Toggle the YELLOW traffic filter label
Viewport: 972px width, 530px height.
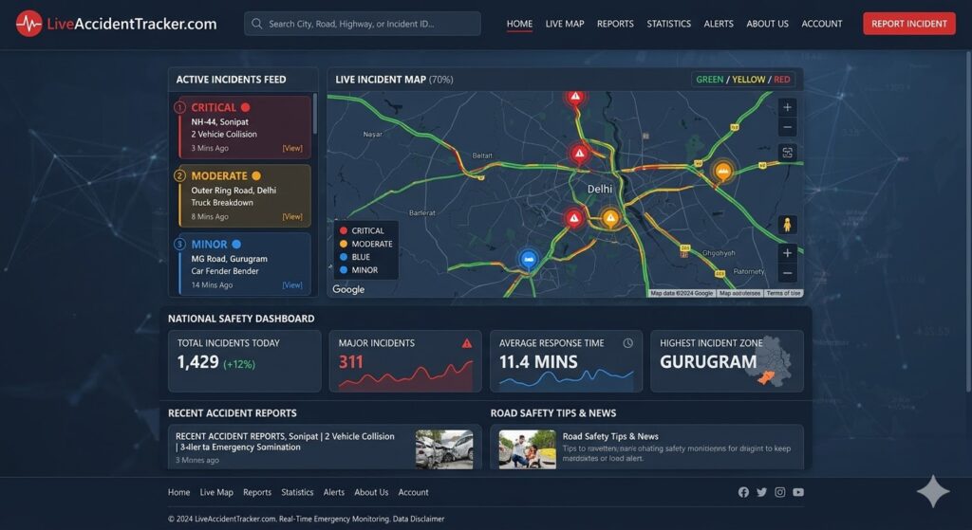[749, 80]
